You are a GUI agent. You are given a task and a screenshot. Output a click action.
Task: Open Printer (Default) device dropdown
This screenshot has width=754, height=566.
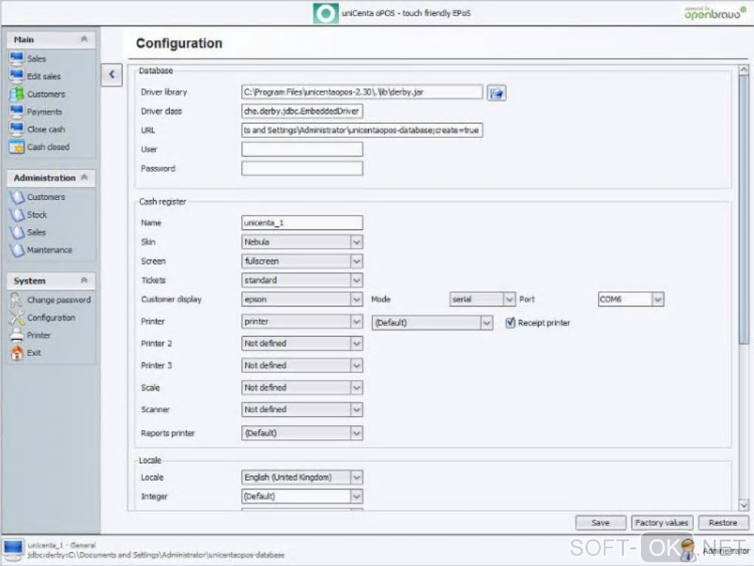[486, 323]
